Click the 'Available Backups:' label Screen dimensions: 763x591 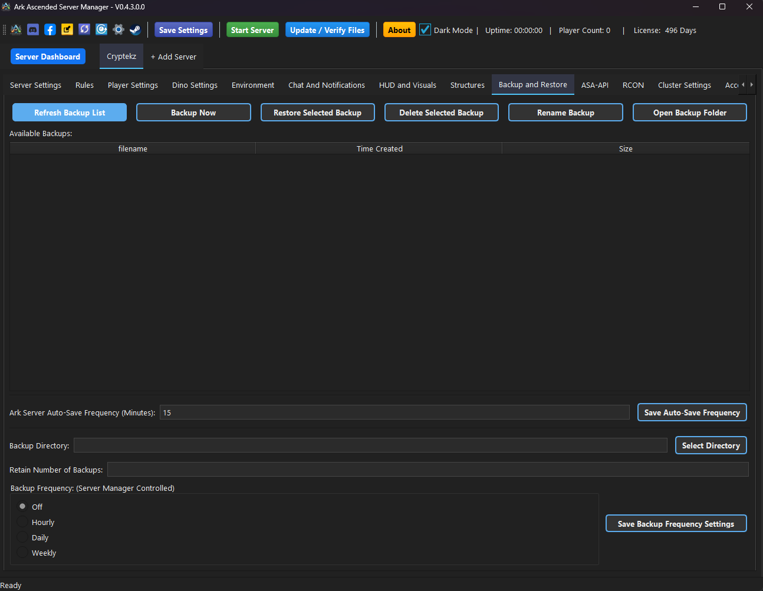[x=41, y=133]
